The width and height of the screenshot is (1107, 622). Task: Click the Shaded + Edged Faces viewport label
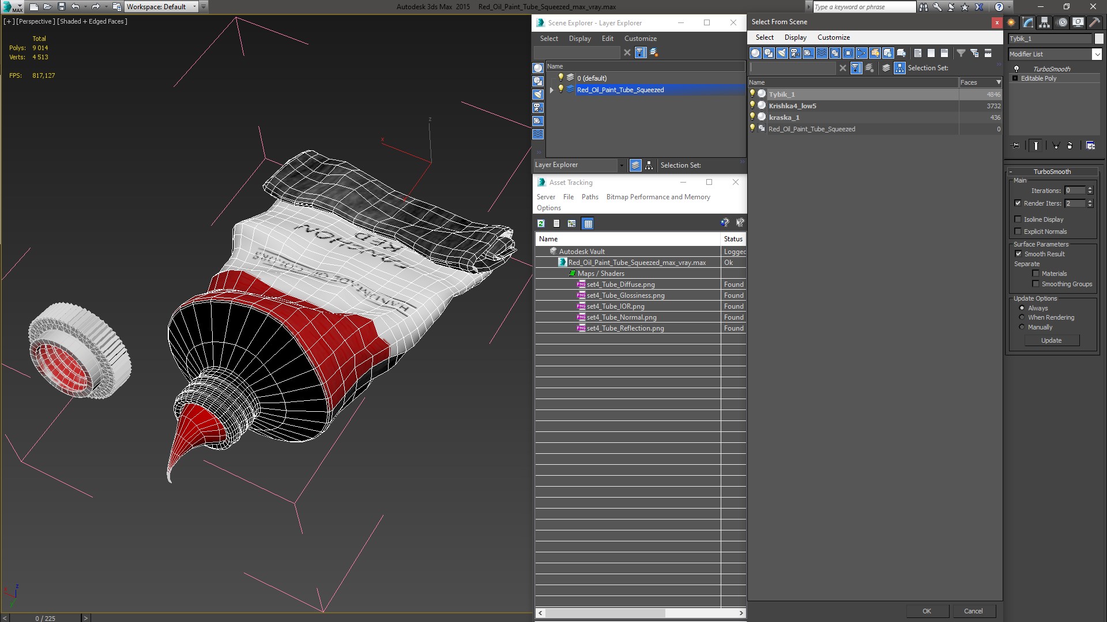[92, 21]
